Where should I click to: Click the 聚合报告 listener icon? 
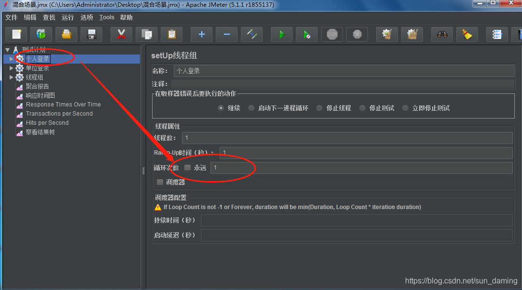click(20, 87)
